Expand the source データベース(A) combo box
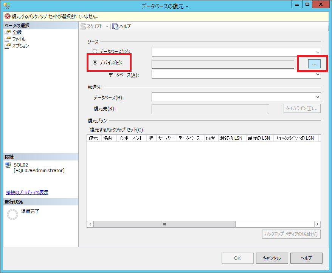The width and height of the screenshot is (332, 273). point(318,75)
